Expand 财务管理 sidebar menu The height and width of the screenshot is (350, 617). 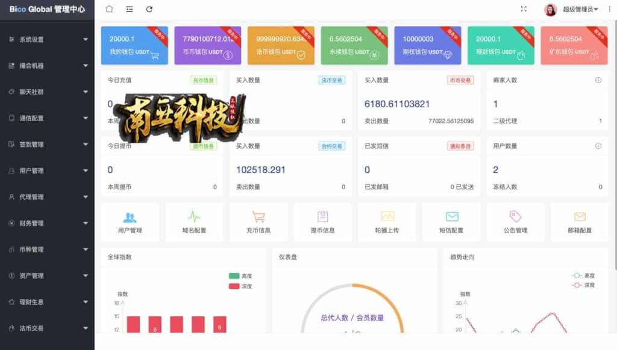click(47, 223)
